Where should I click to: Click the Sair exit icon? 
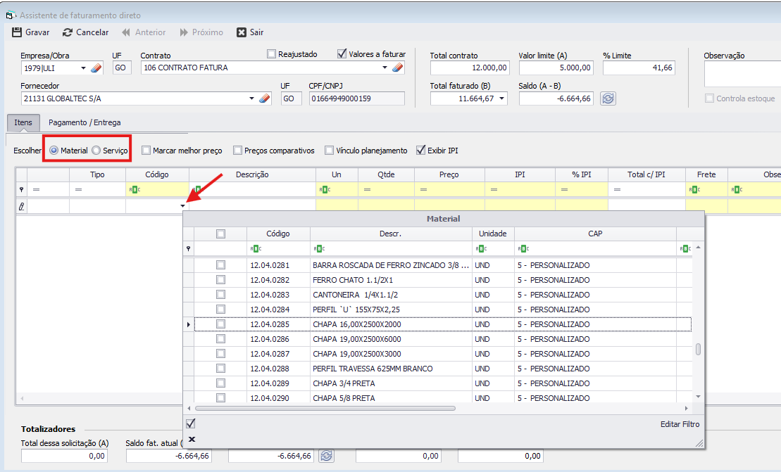tap(242, 32)
